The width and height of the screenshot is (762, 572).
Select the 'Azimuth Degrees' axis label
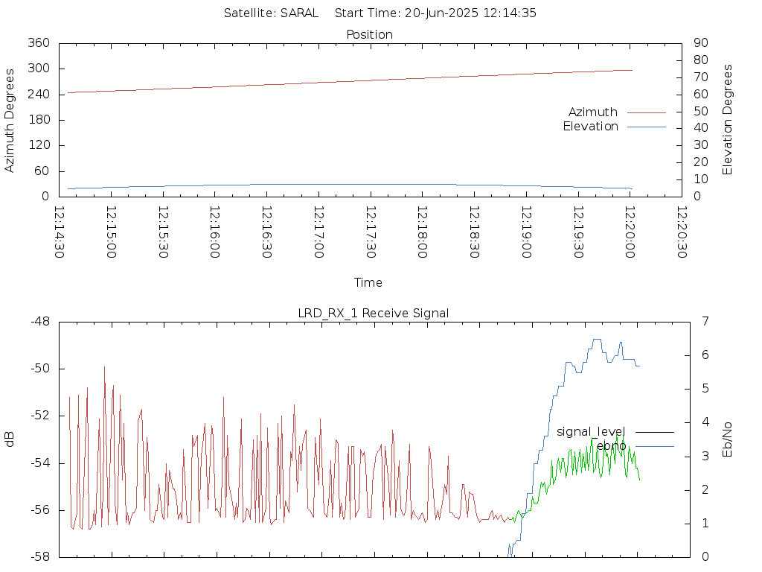(x=9, y=121)
